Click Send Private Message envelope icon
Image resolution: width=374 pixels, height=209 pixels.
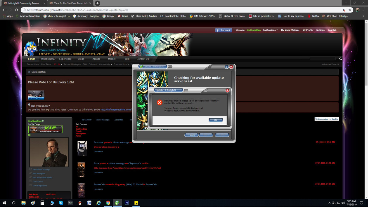31,169
